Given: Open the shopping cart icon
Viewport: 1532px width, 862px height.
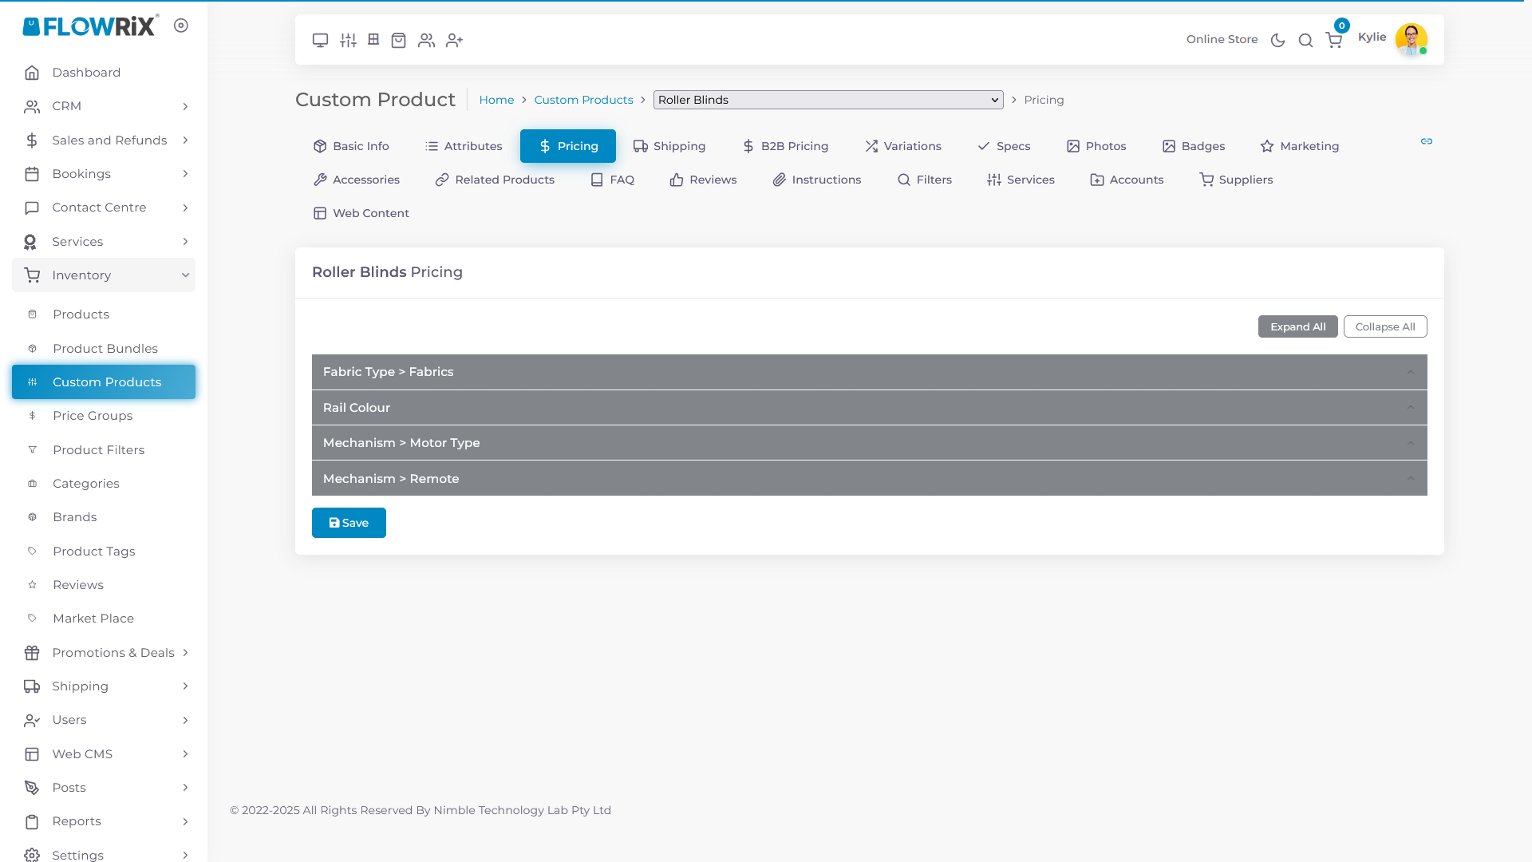Looking at the screenshot, I should click(x=1333, y=40).
